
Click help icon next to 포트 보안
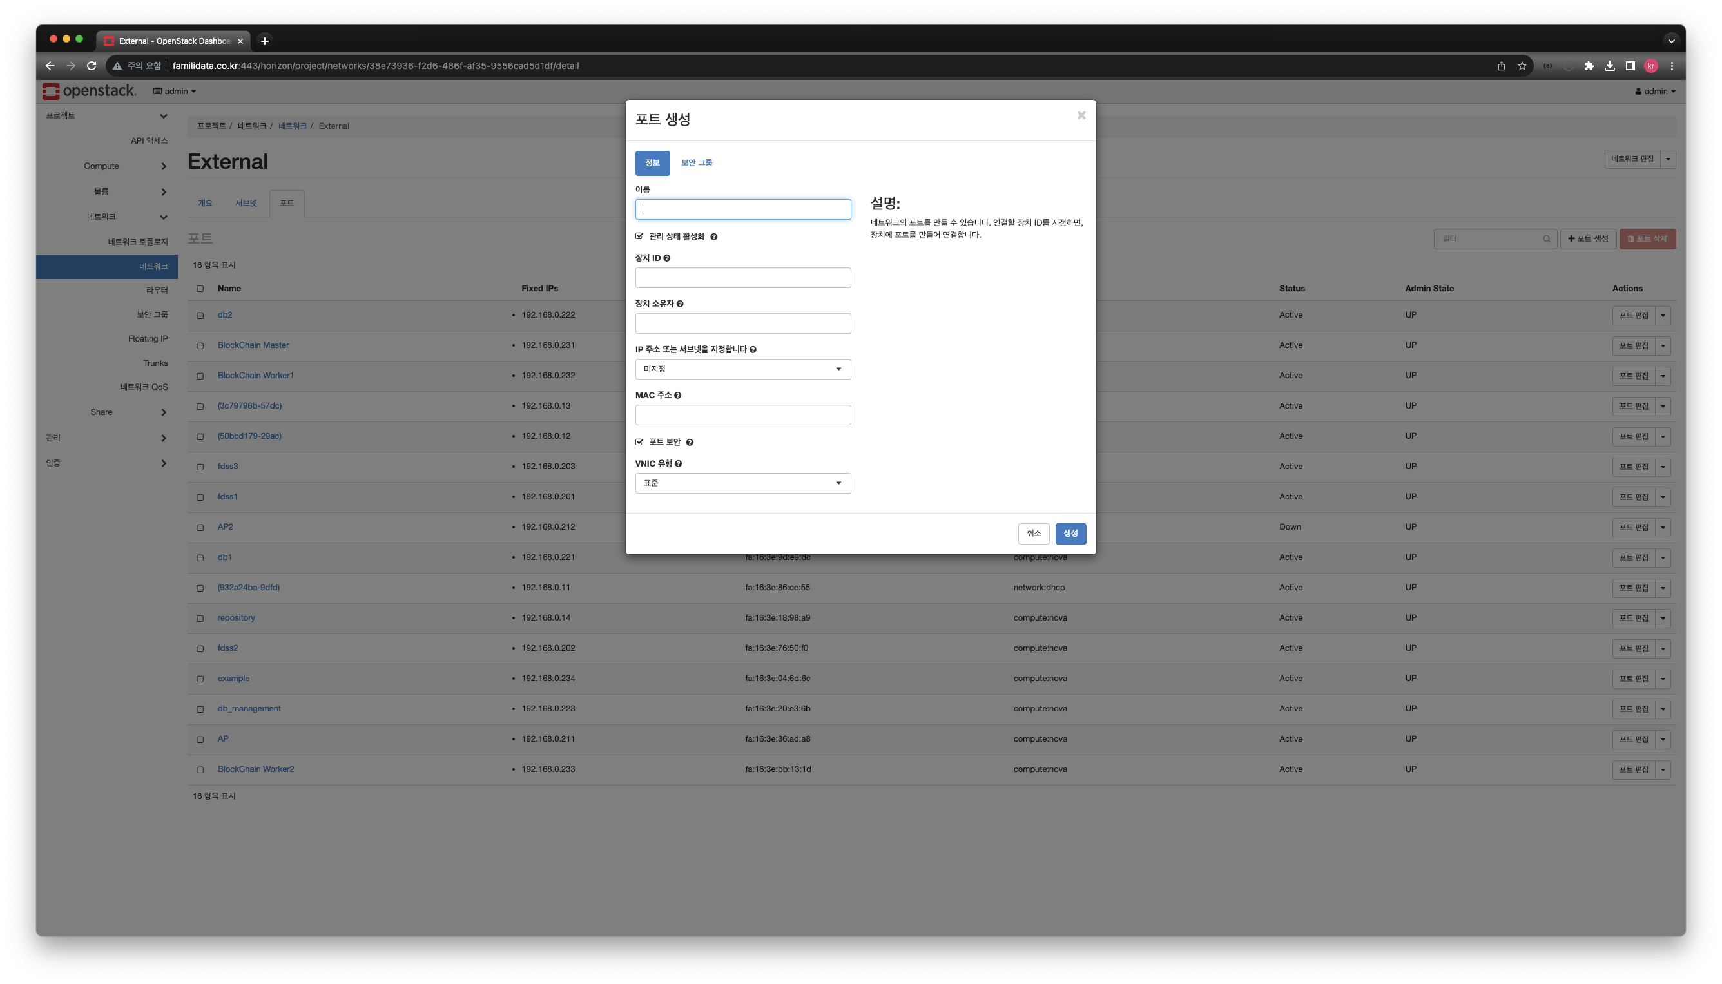point(690,443)
